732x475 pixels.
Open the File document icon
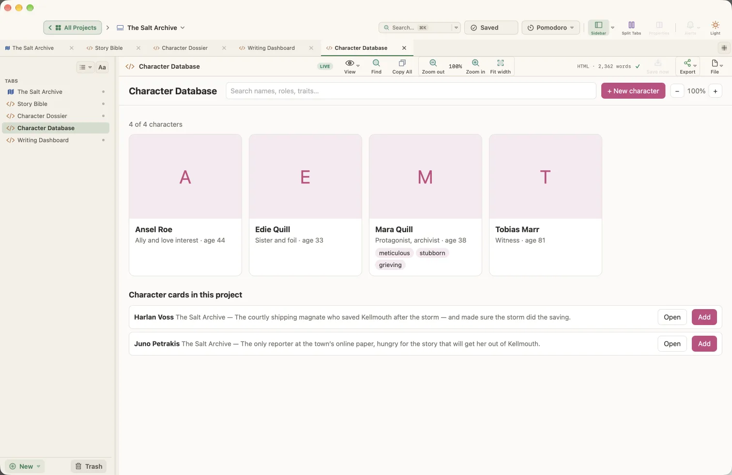pyautogui.click(x=715, y=63)
